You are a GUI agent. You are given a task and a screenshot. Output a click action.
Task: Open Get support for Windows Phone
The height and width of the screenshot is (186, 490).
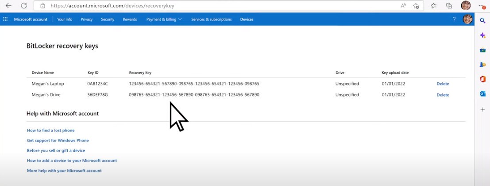point(58,140)
